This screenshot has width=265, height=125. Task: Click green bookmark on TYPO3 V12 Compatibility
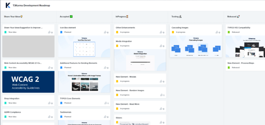(229, 32)
